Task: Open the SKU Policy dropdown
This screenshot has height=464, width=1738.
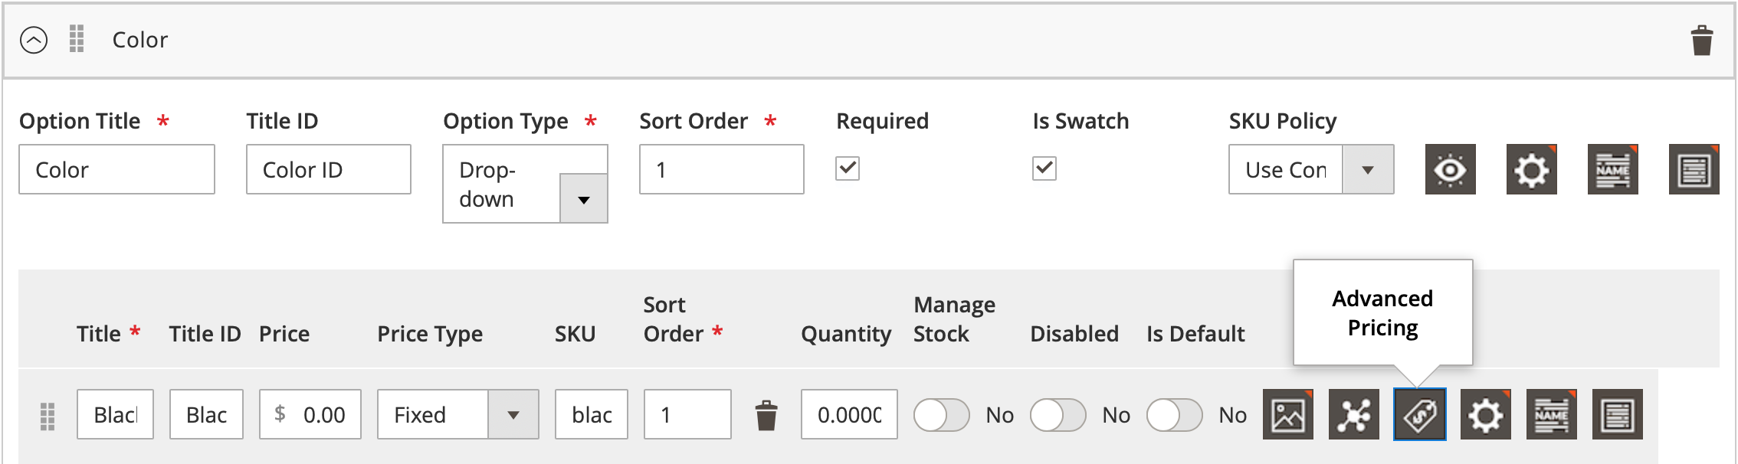Action: 1311,169
